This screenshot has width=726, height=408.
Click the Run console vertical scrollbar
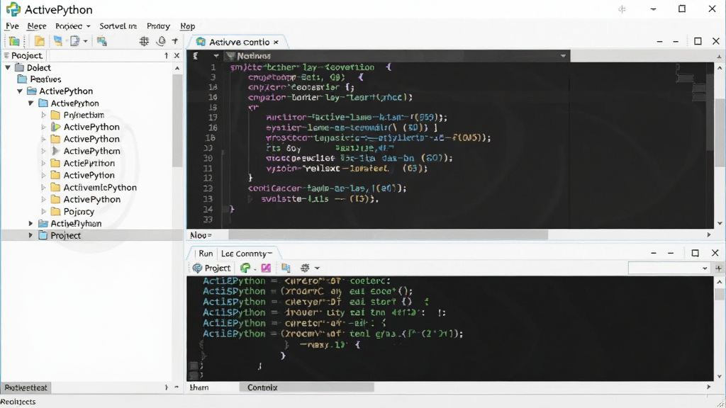coord(720,294)
